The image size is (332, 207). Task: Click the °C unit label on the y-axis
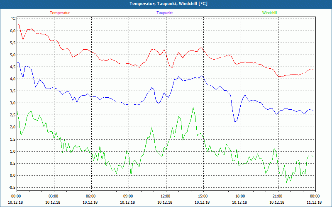(13, 19)
